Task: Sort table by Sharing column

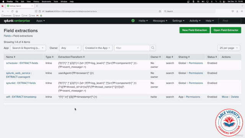Action: 184,57
